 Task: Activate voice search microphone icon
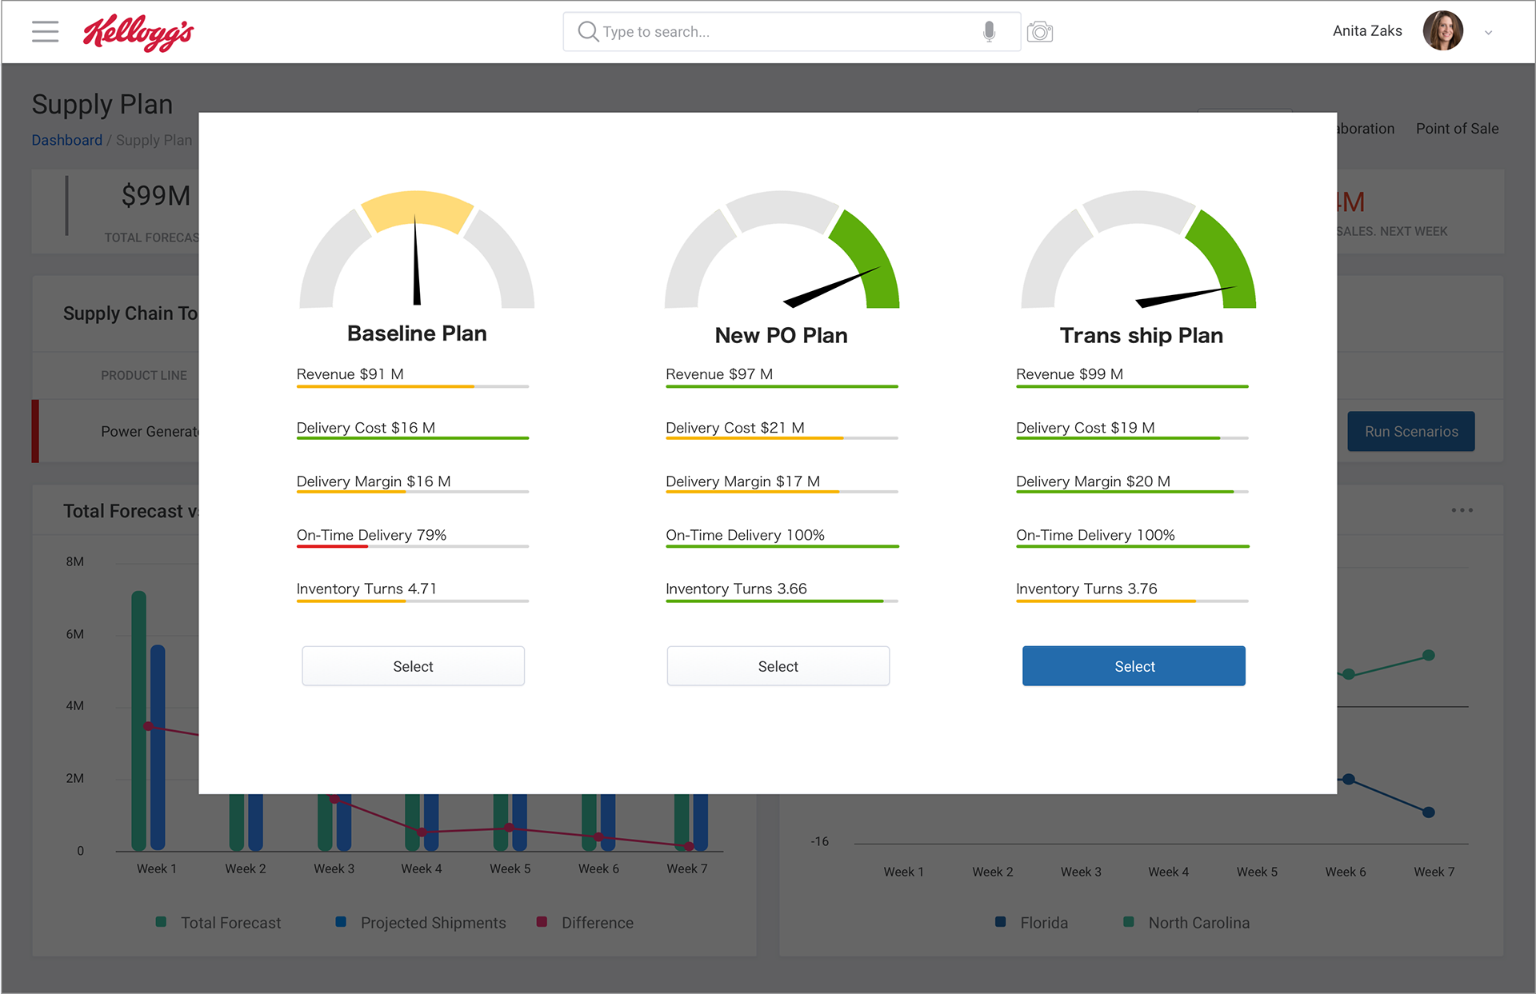point(989,31)
